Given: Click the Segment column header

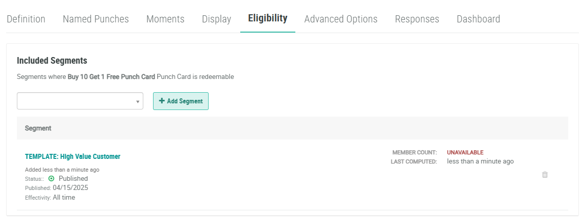Looking at the screenshot, I should coord(38,128).
